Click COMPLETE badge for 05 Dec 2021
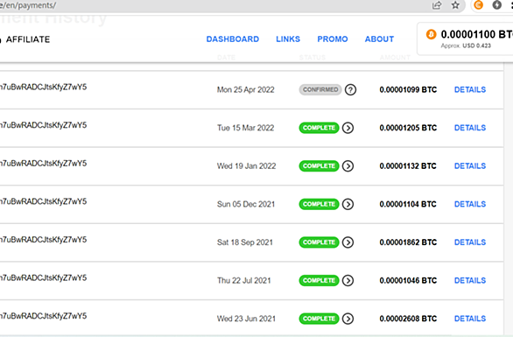Image resolution: width=513 pixels, height=337 pixels. pos(319,204)
